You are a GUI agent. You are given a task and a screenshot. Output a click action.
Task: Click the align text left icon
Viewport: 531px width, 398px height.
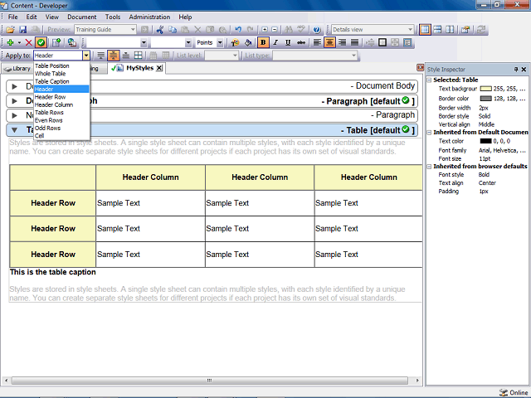pyautogui.click(x=317, y=42)
